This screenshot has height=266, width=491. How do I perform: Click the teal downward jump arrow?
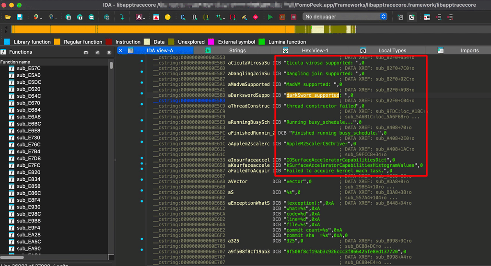tap(122, 17)
